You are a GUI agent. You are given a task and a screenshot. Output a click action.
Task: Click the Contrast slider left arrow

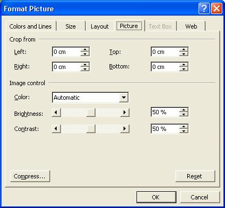coord(56,129)
